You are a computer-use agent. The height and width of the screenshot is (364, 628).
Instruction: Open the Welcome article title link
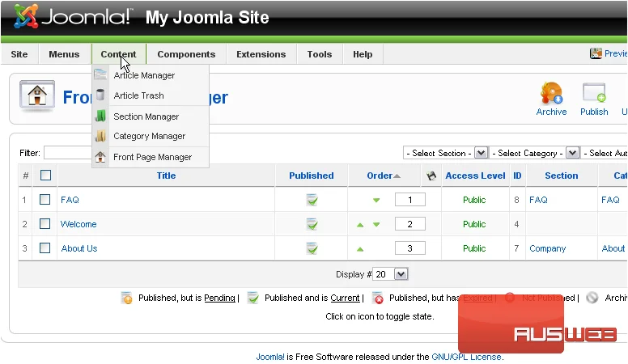click(x=78, y=224)
